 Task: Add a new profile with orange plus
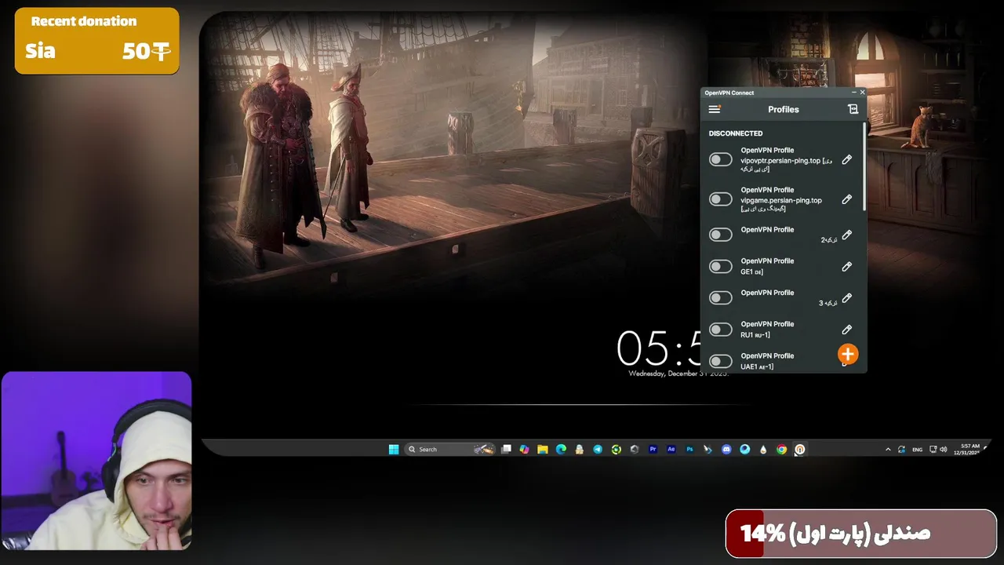(x=848, y=355)
